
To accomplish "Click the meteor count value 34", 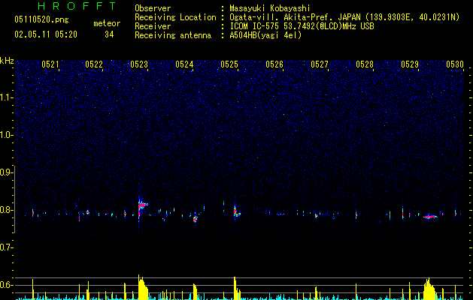I will [109, 34].
